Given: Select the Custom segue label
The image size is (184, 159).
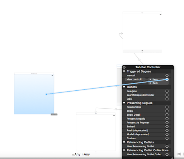Looking at the screenshot, I should tap(131, 138).
